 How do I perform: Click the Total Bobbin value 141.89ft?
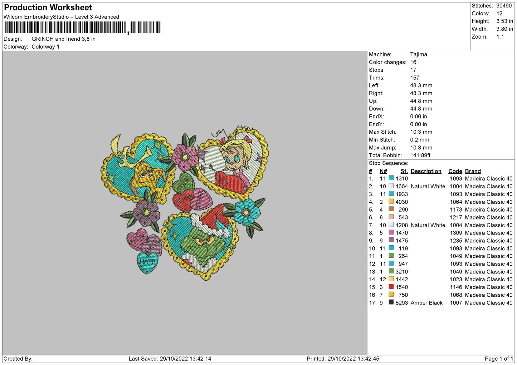(x=420, y=155)
